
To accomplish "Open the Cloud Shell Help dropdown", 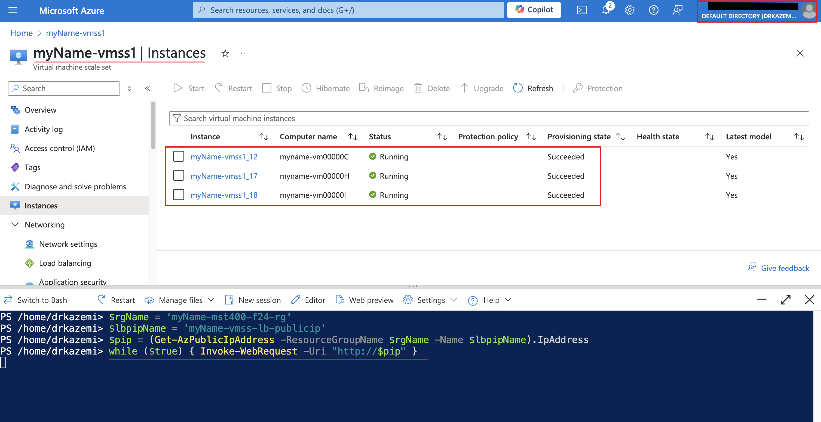I will pos(489,300).
